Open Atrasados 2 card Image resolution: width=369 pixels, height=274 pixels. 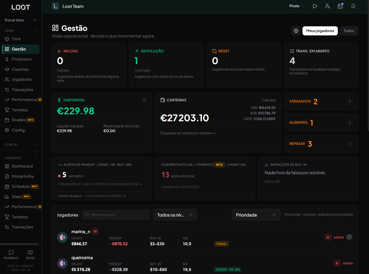coord(321,101)
